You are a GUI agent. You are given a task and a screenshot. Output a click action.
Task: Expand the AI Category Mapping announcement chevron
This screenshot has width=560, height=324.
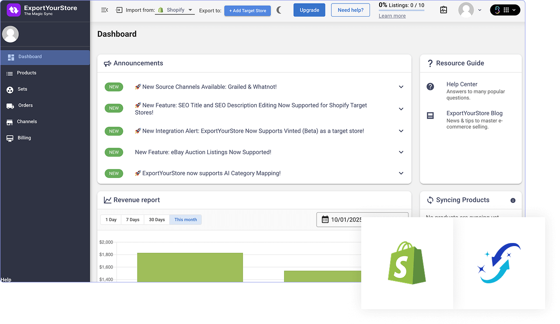[x=401, y=173]
